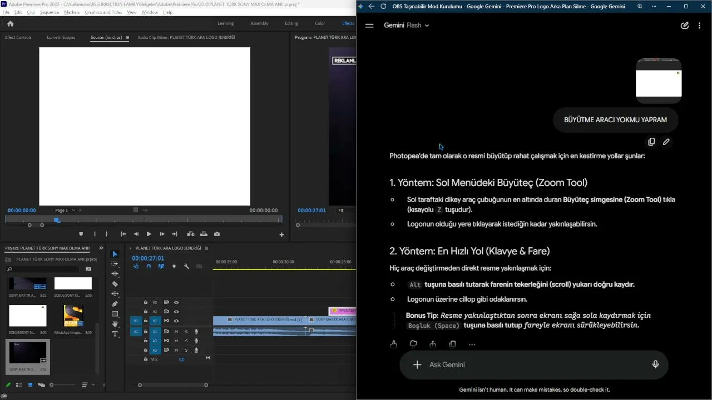Toggle V3 track output eye icon

(x=176, y=302)
